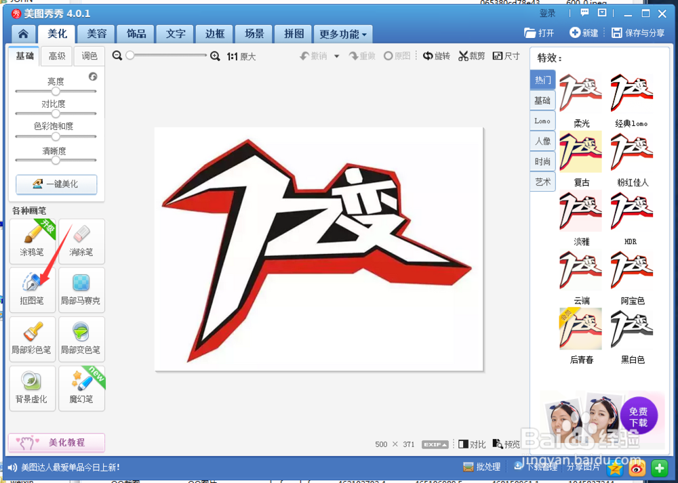Switch to the 边框 frames tab
Screen dimensions: 678x483
pos(215,34)
